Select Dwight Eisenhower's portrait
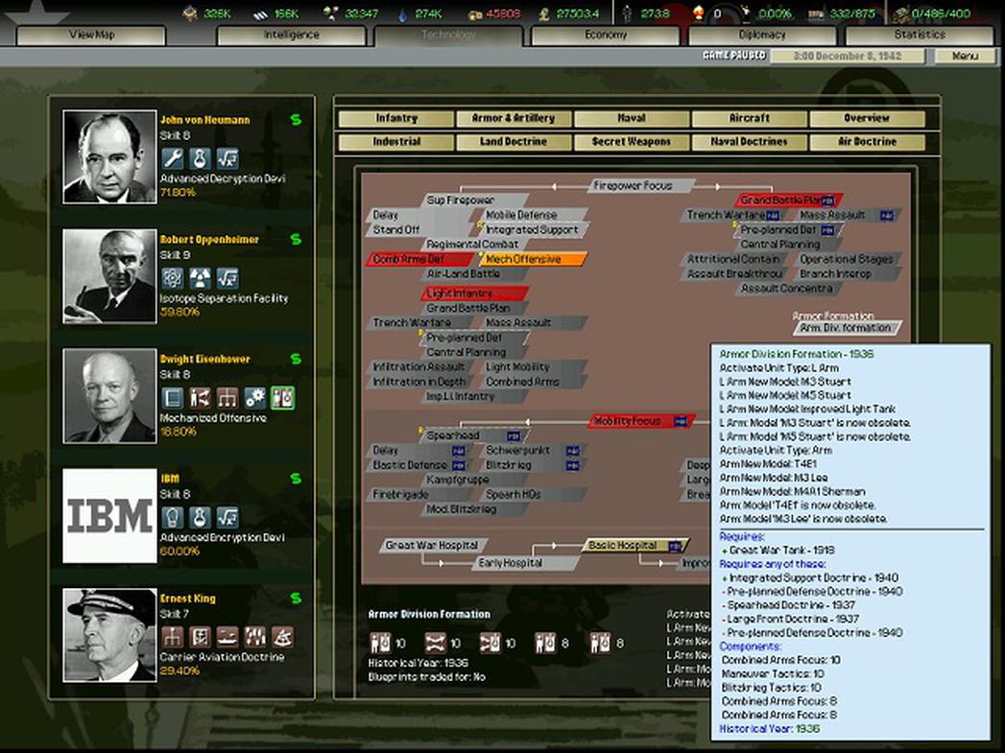The width and height of the screenshot is (1005, 753). pos(109,396)
